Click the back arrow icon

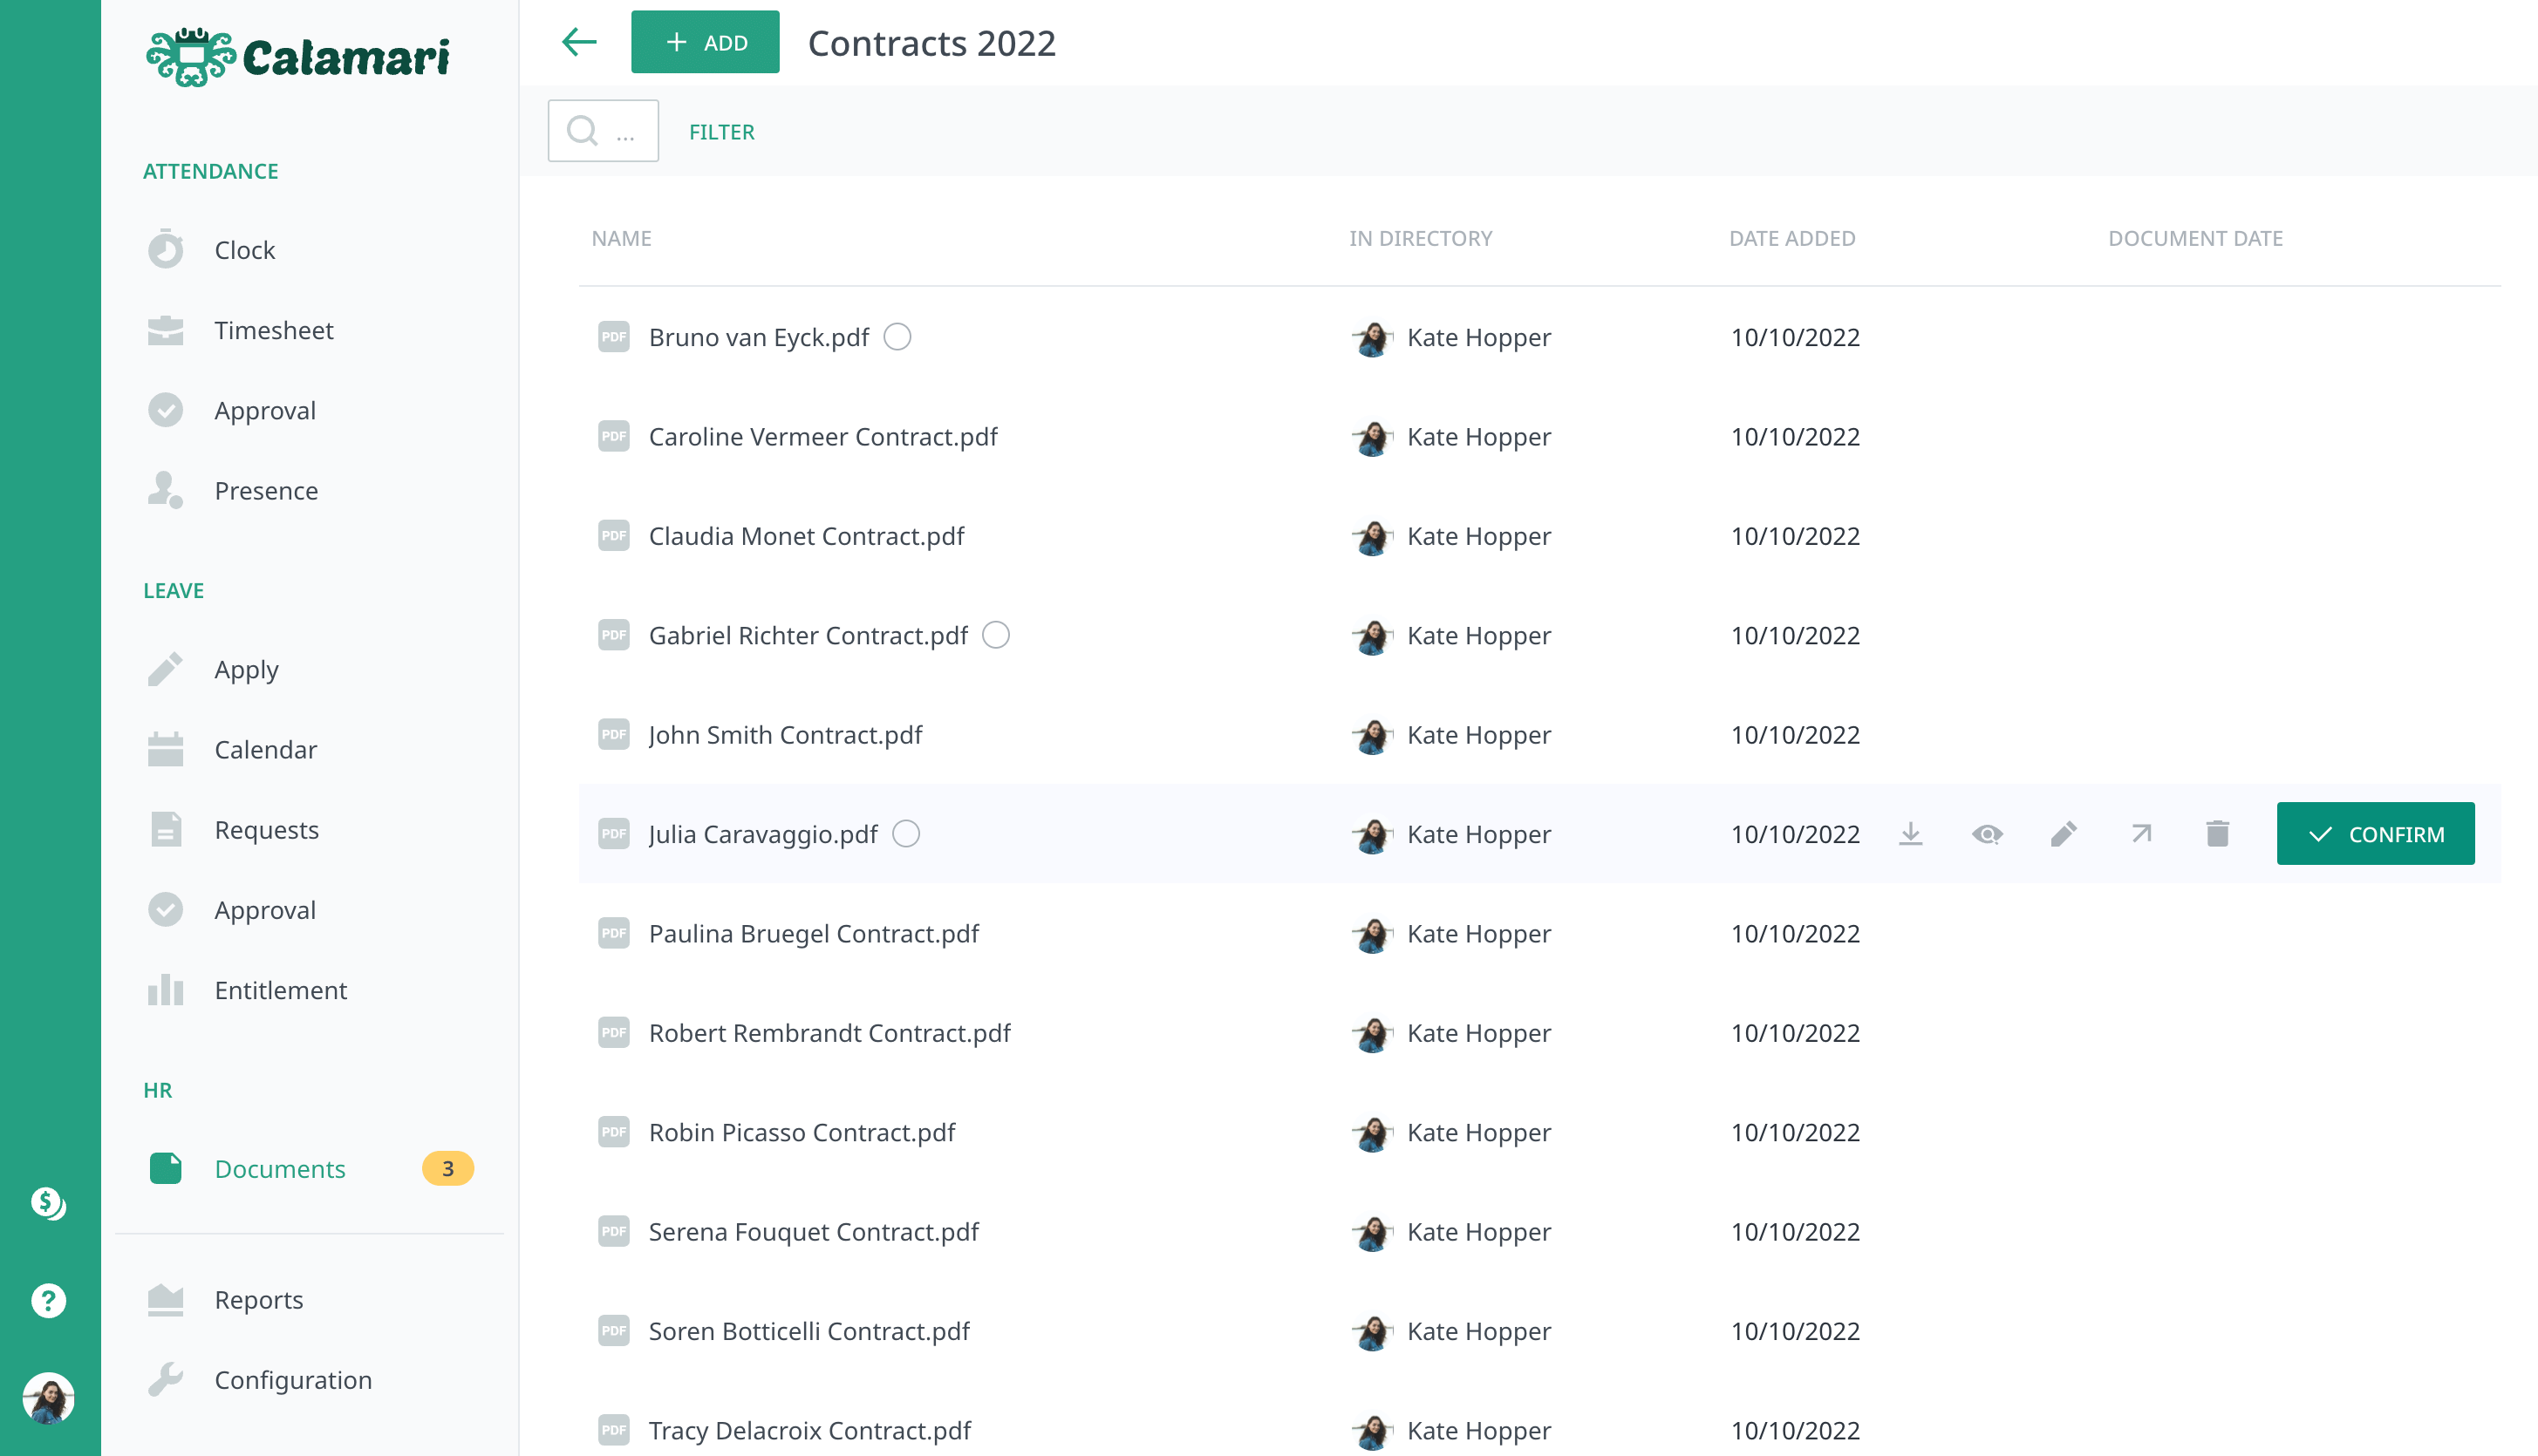coord(578,42)
